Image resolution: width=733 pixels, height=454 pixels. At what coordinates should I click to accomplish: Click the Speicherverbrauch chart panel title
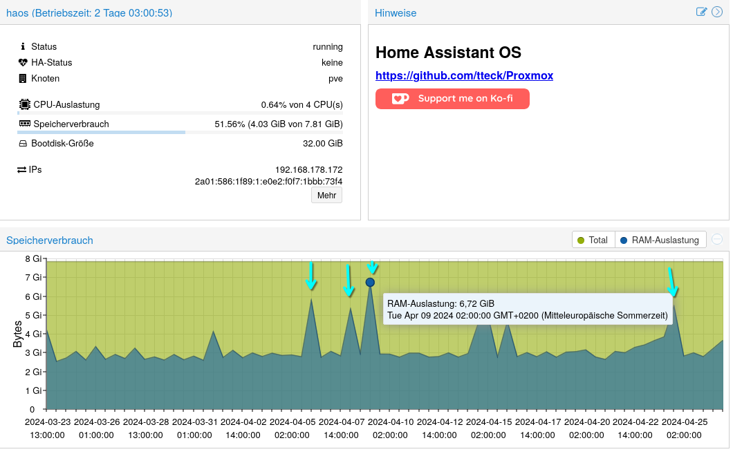click(50, 240)
